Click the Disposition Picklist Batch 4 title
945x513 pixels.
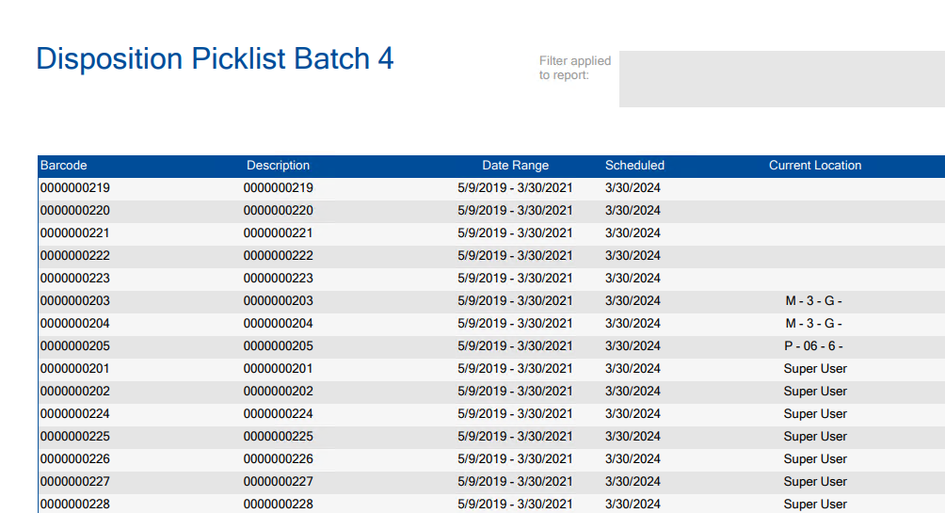pos(215,58)
